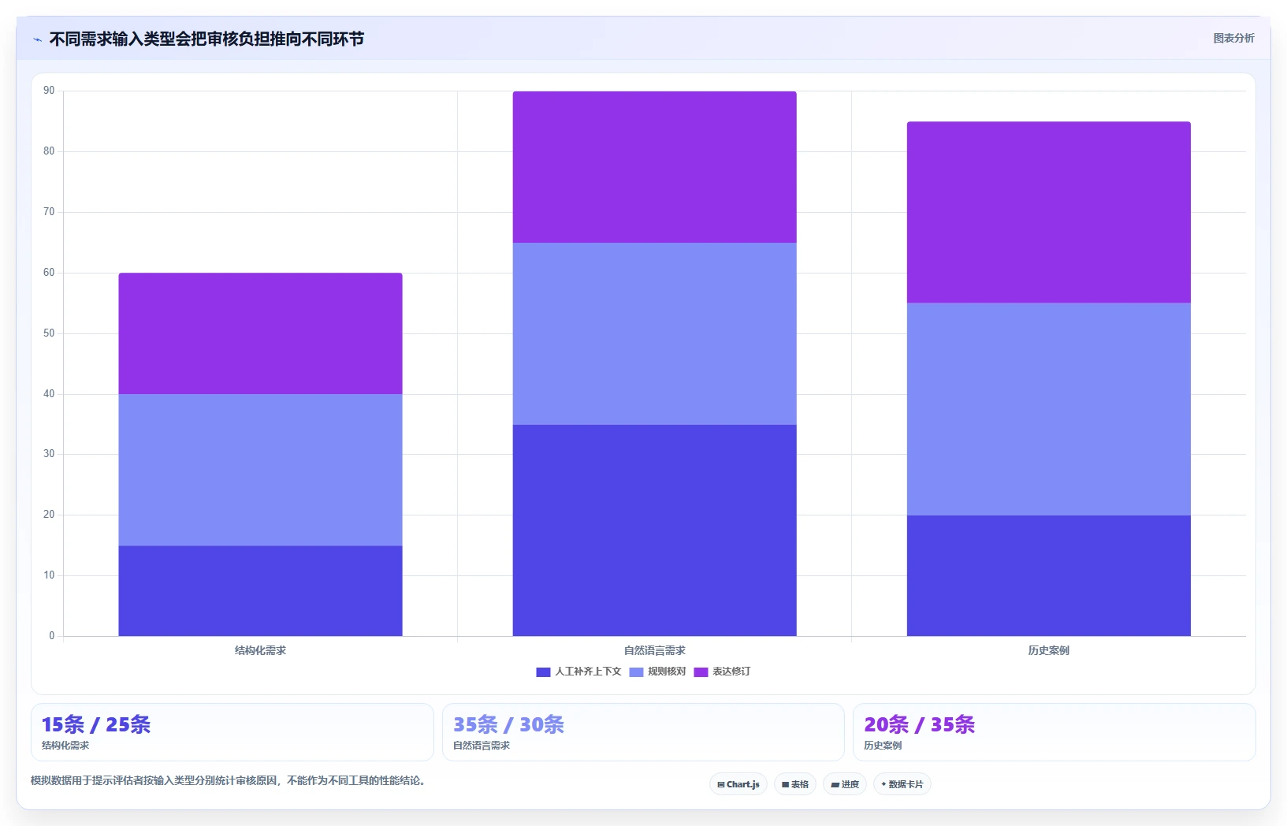This screenshot has width=1287, height=826.
Task: Click the y-axis label 40
Action: coord(49,394)
